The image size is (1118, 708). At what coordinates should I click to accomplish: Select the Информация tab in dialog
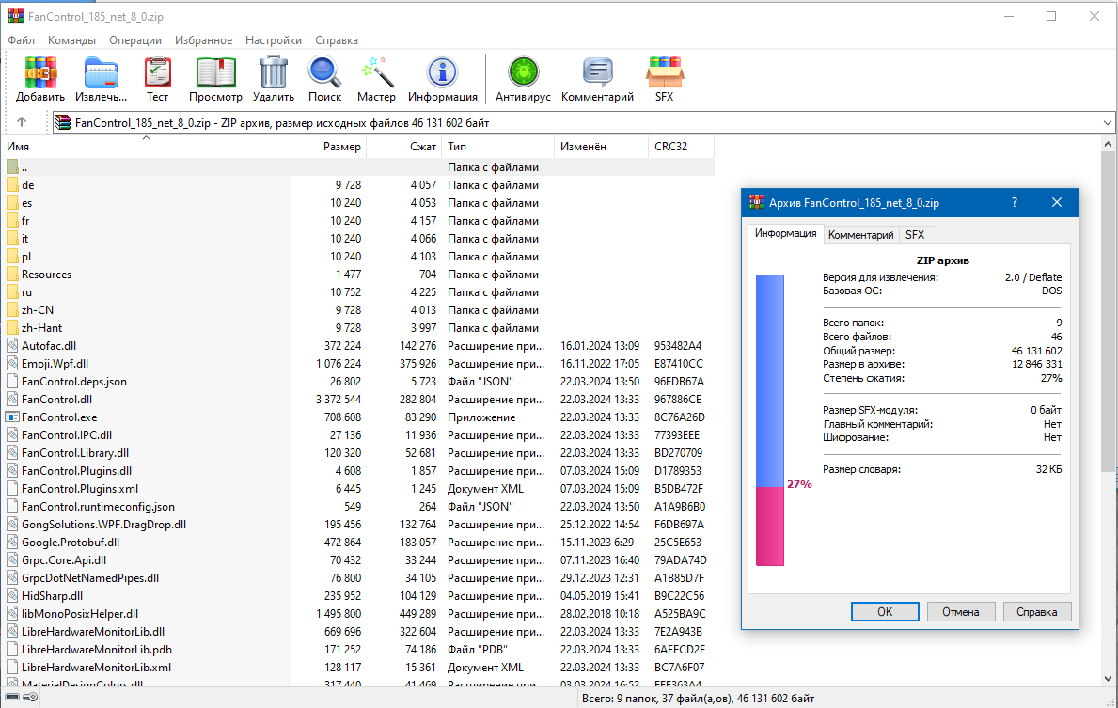click(x=786, y=233)
